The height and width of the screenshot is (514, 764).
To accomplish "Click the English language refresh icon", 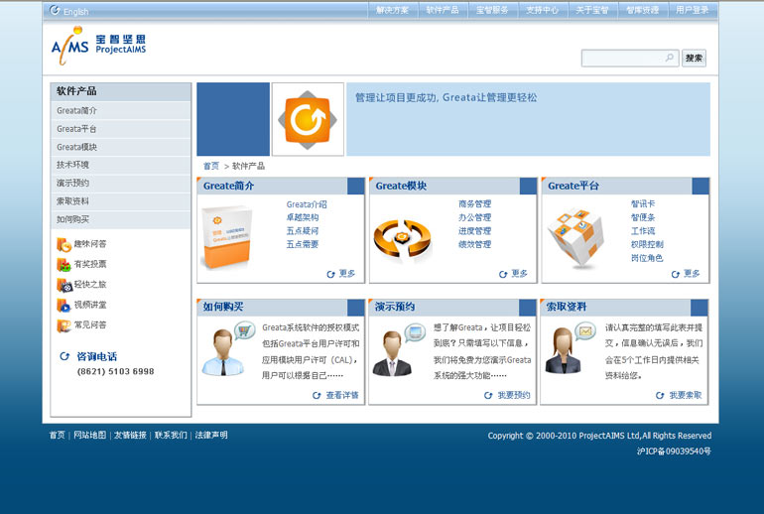I will click(55, 10).
